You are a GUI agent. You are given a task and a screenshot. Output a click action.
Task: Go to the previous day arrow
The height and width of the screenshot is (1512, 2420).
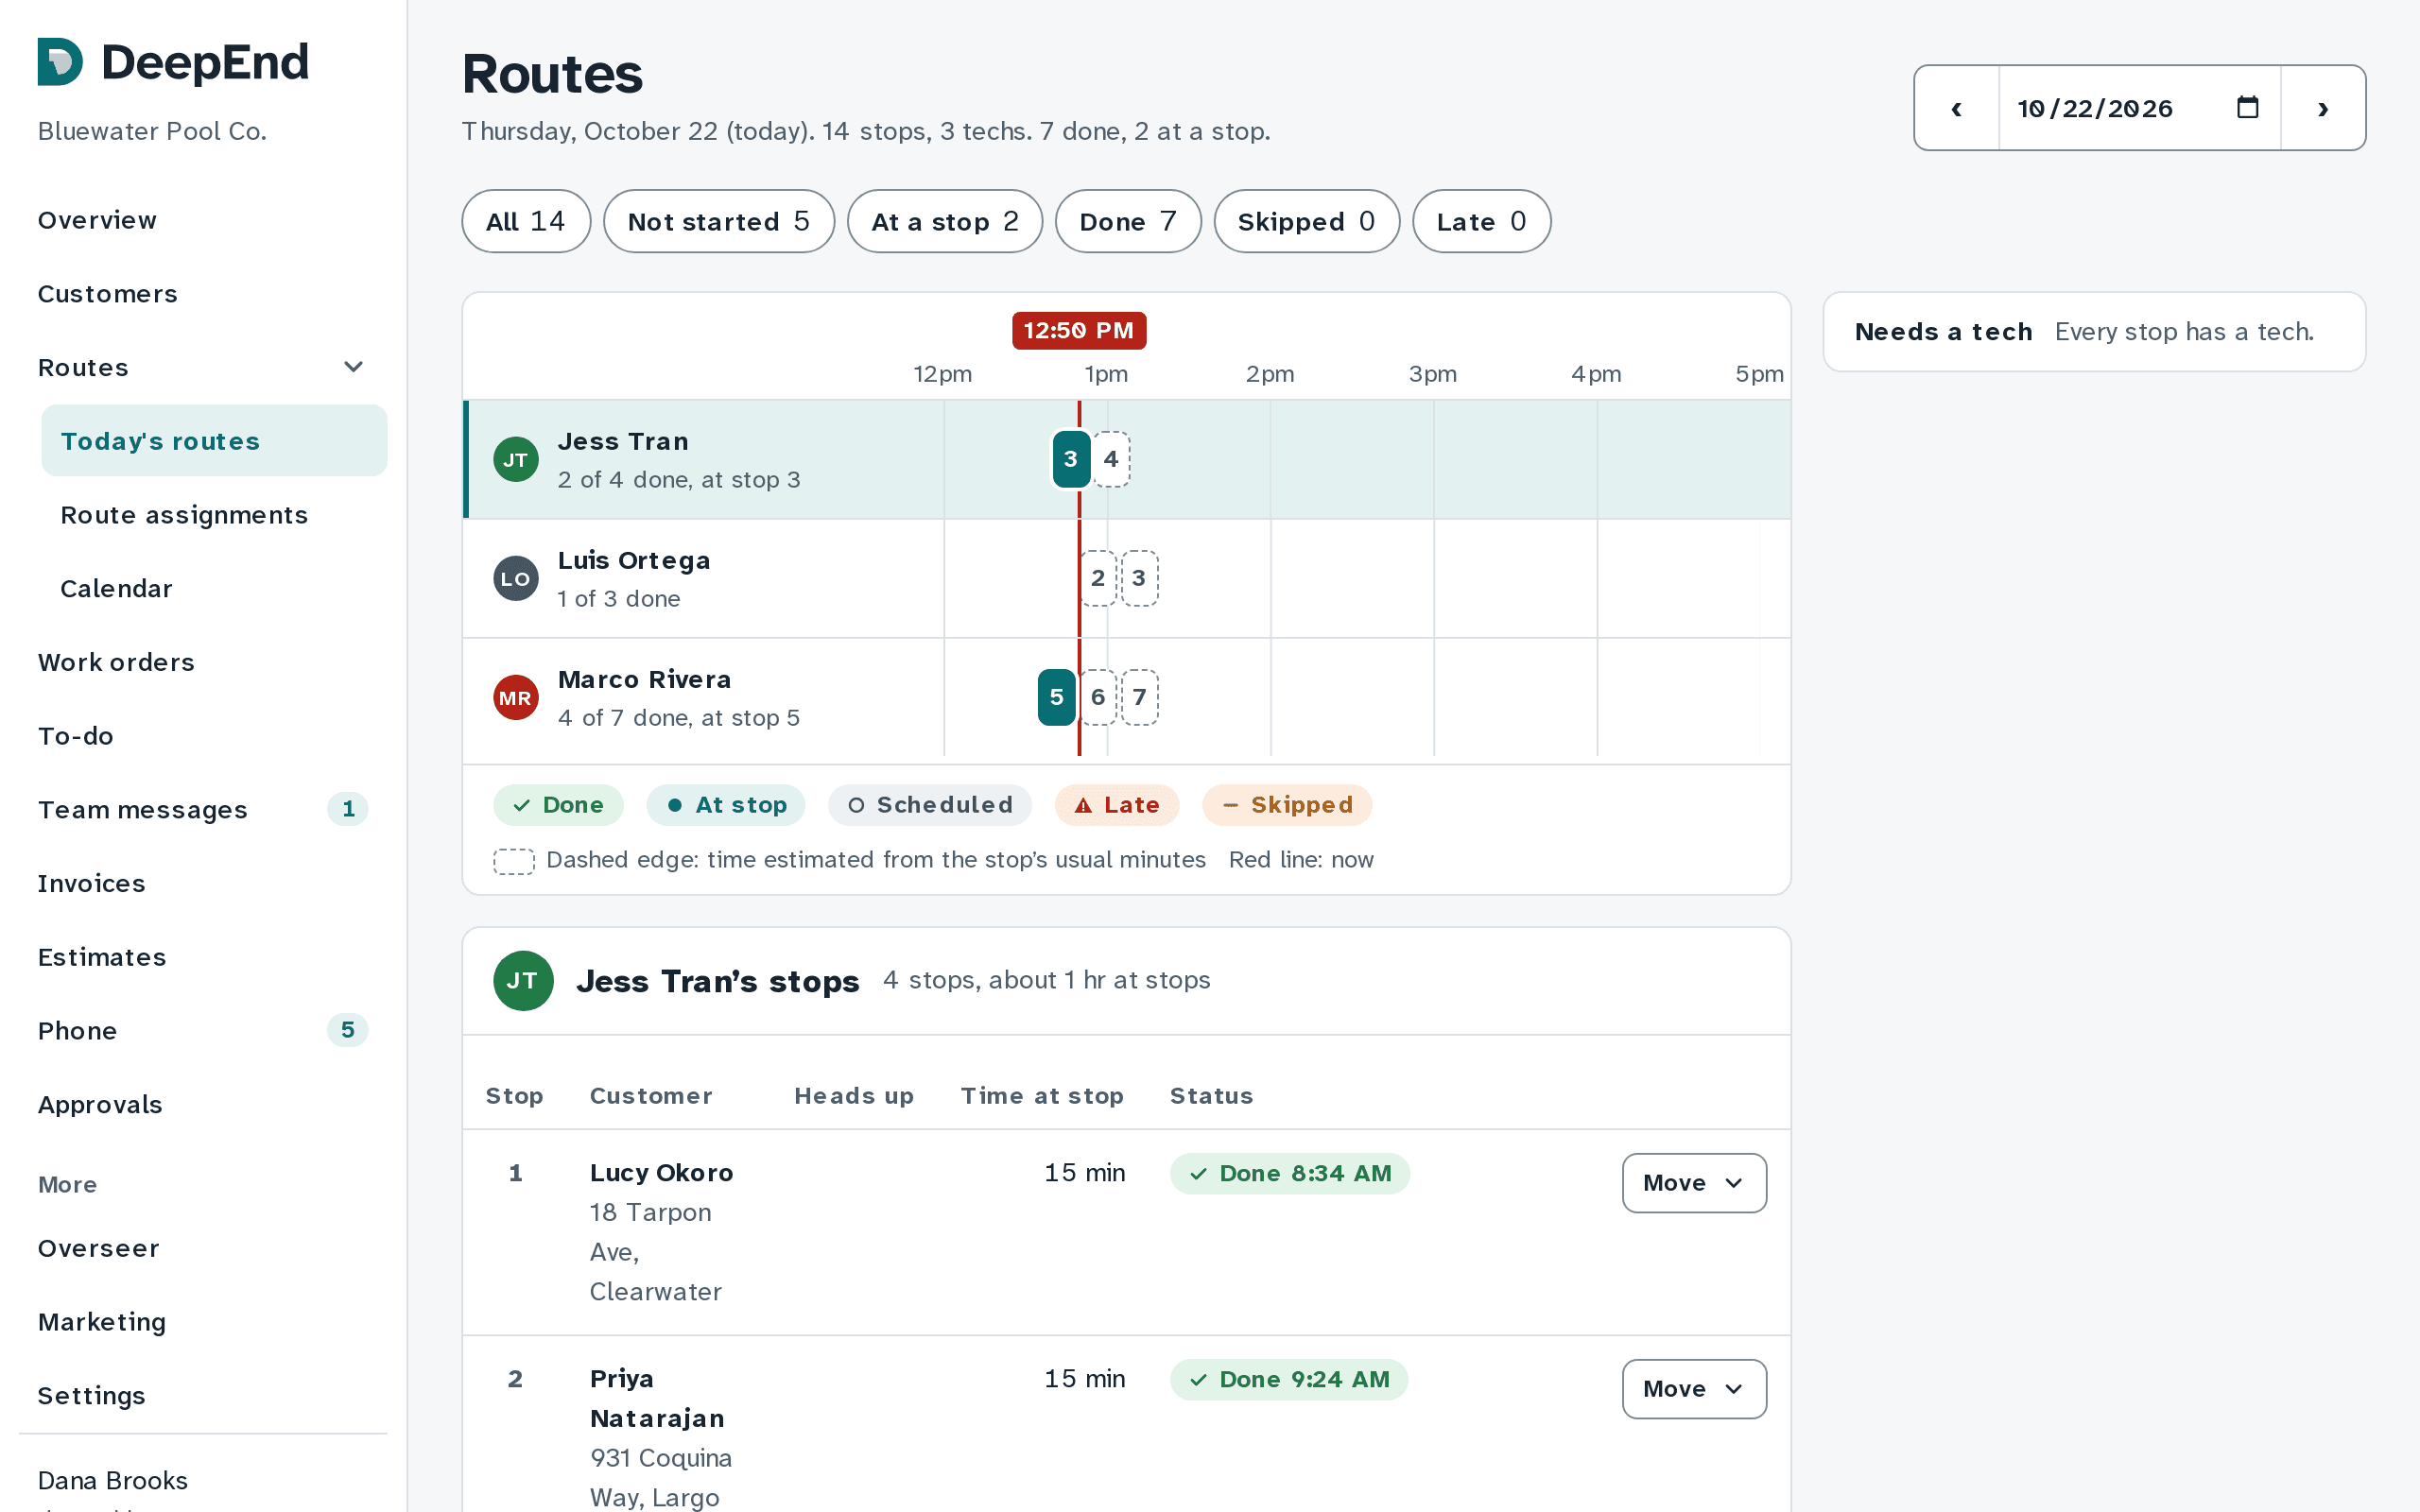coord(1956,108)
